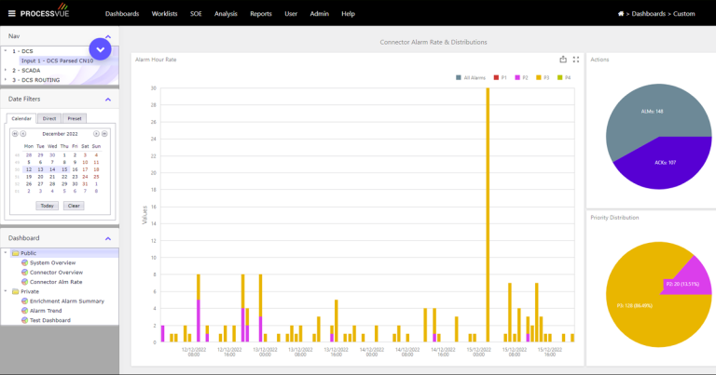Toggle the P4 series in the chart legend
Screen dimensions: 716x375
564,77
